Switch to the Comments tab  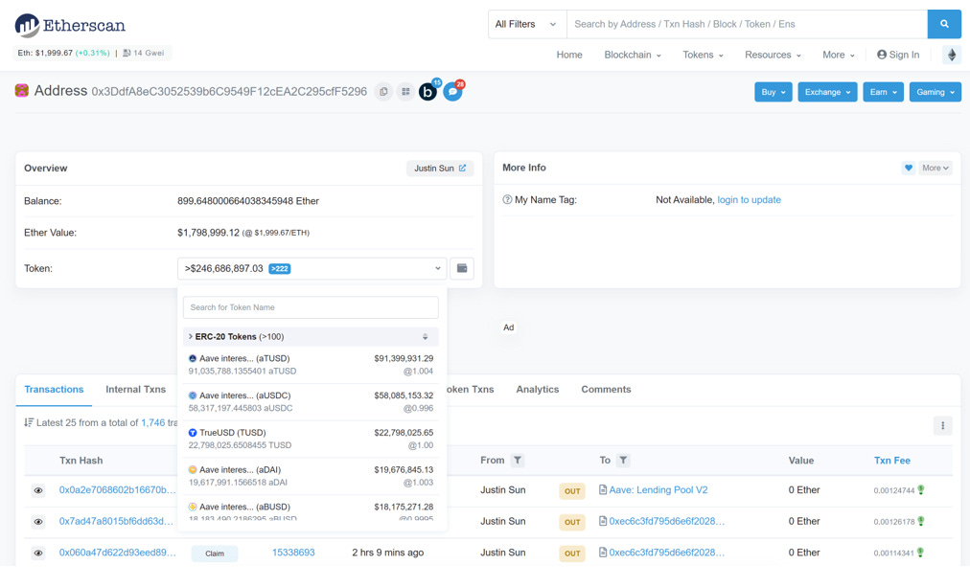click(606, 390)
